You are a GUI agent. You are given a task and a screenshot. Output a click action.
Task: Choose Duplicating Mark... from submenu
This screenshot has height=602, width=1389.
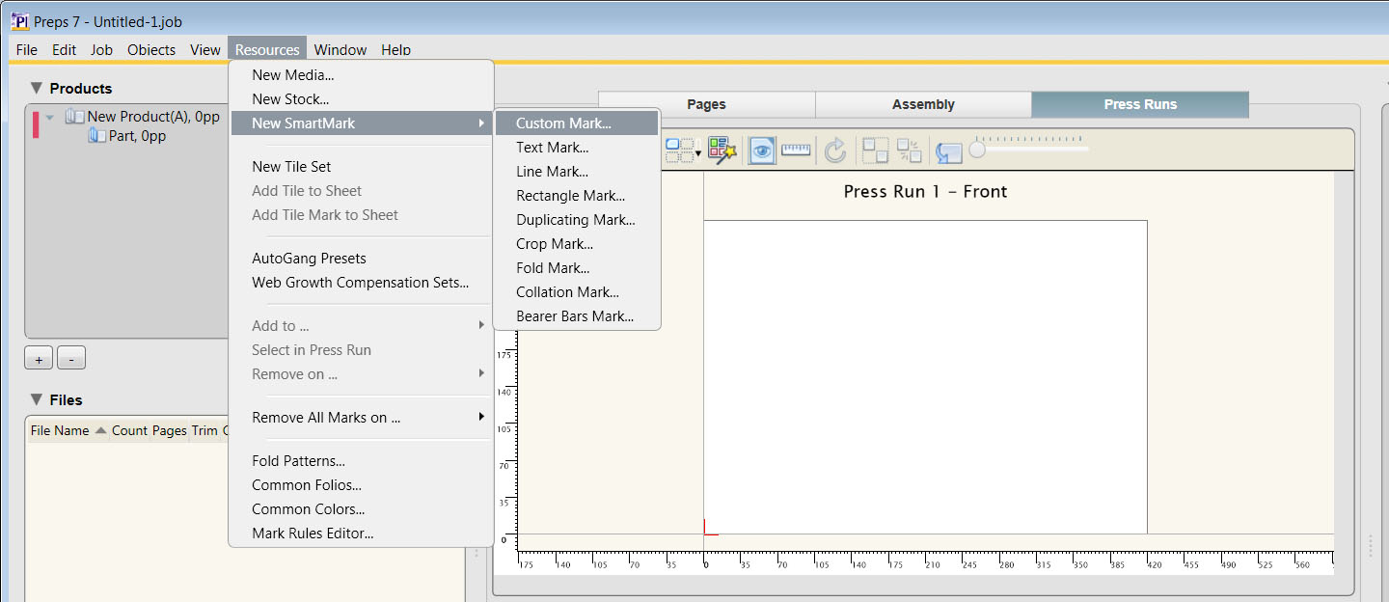coord(577,220)
